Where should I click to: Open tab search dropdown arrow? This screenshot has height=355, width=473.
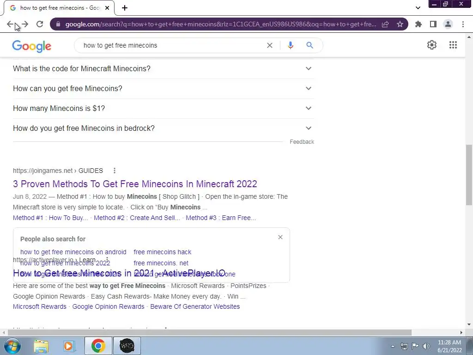tap(418, 8)
